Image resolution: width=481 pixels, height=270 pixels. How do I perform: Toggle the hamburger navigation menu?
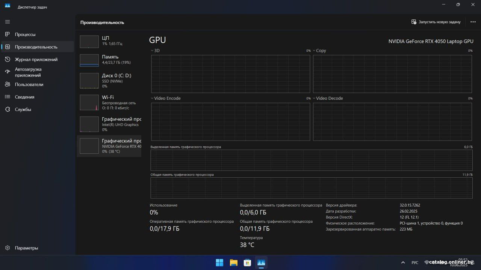[8, 22]
